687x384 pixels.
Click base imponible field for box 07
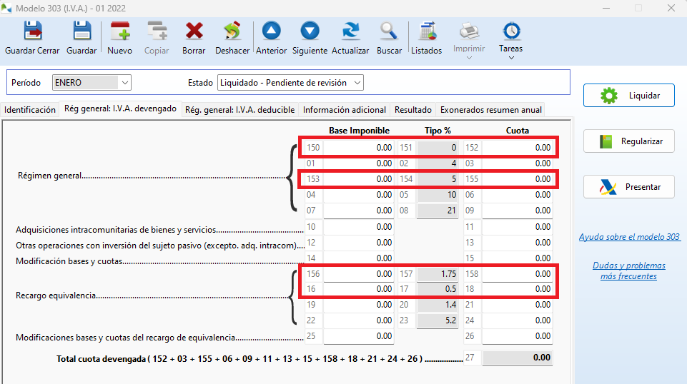[359, 211]
